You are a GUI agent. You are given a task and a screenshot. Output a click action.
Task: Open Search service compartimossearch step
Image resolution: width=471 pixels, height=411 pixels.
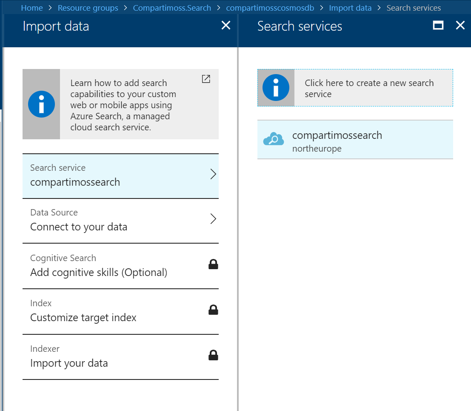pos(120,176)
